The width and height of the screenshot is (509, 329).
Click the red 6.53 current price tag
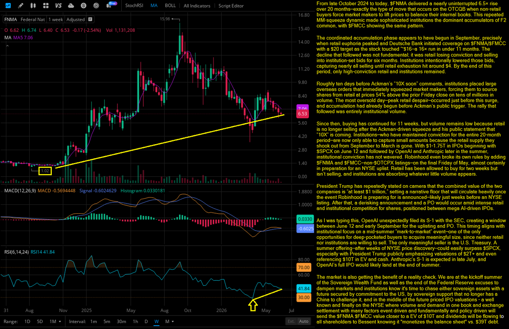302,114
